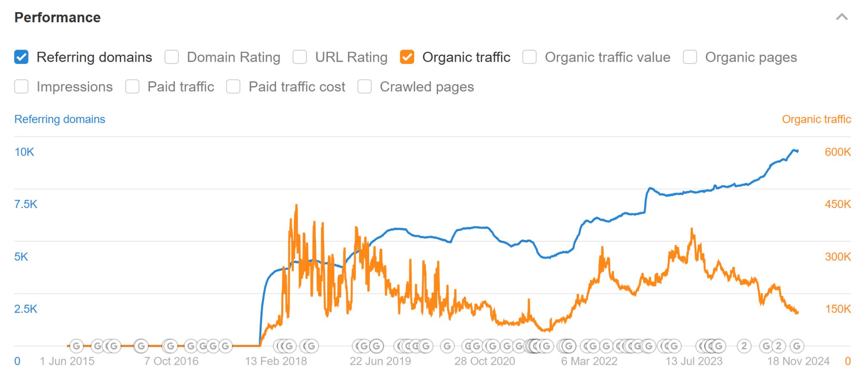Click the leftmost Google update marker on the timeline
Image resolution: width=862 pixels, height=377 pixels.
point(77,346)
